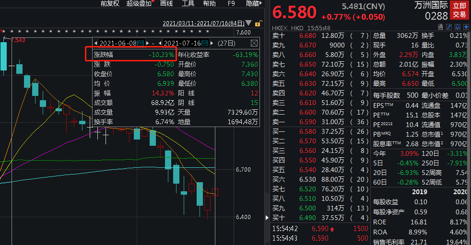Click the 总量 value 3062万

point(407,36)
